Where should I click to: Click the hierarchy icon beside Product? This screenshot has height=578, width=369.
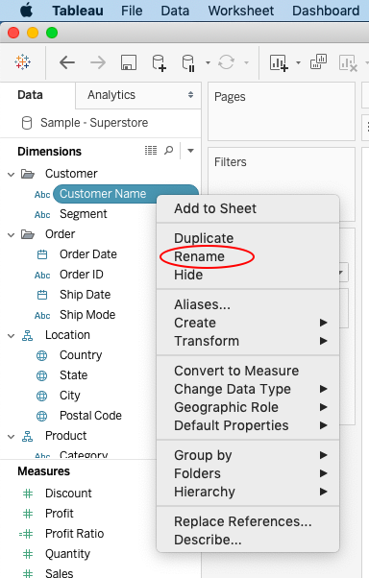tap(27, 437)
